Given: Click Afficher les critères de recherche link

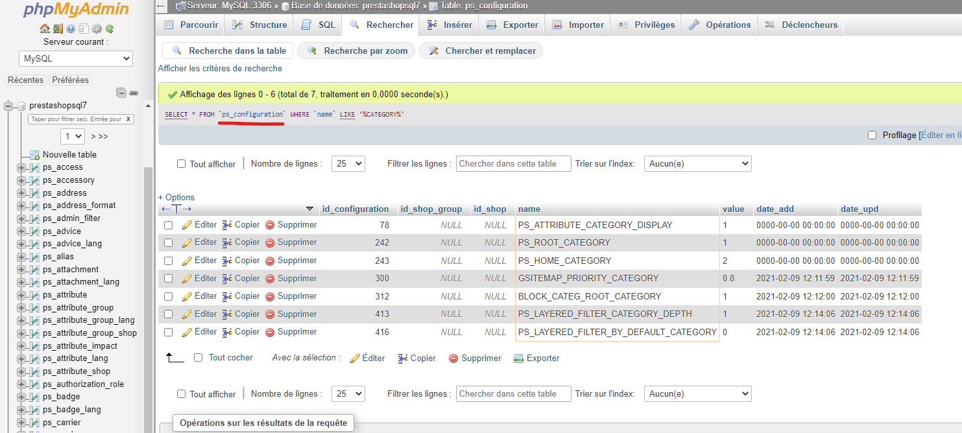Looking at the screenshot, I should pyautogui.click(x=221, y=68).
